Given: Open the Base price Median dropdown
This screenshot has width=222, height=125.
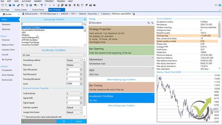Looking at the screenshot, I should [74, 65].
